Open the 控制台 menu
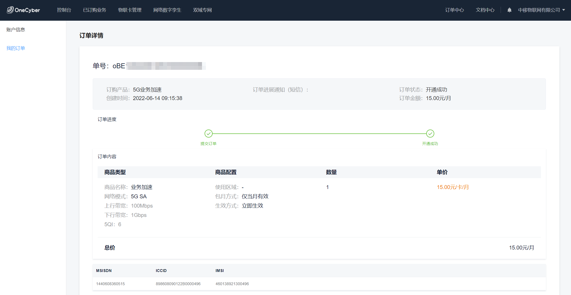Image resolution: width=571 pixels, height=295 pixels. pos(64,10)
